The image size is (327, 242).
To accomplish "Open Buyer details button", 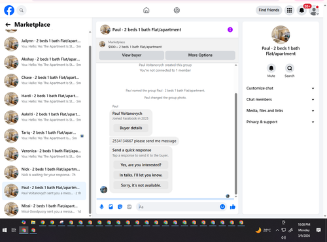I will 131,128.
